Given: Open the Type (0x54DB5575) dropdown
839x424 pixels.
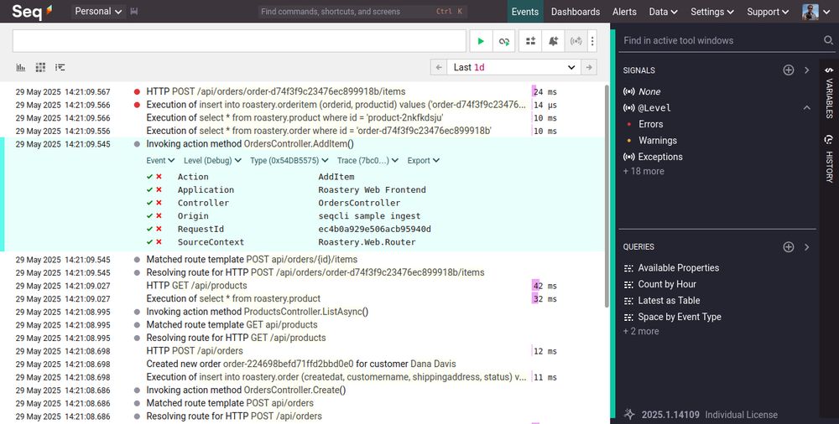Looking at the screenshot, I should point(289,160).
